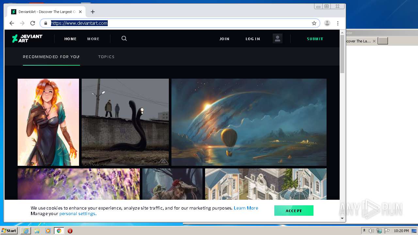
Task: Open the Windows Start button
Action: pos(9,231)
